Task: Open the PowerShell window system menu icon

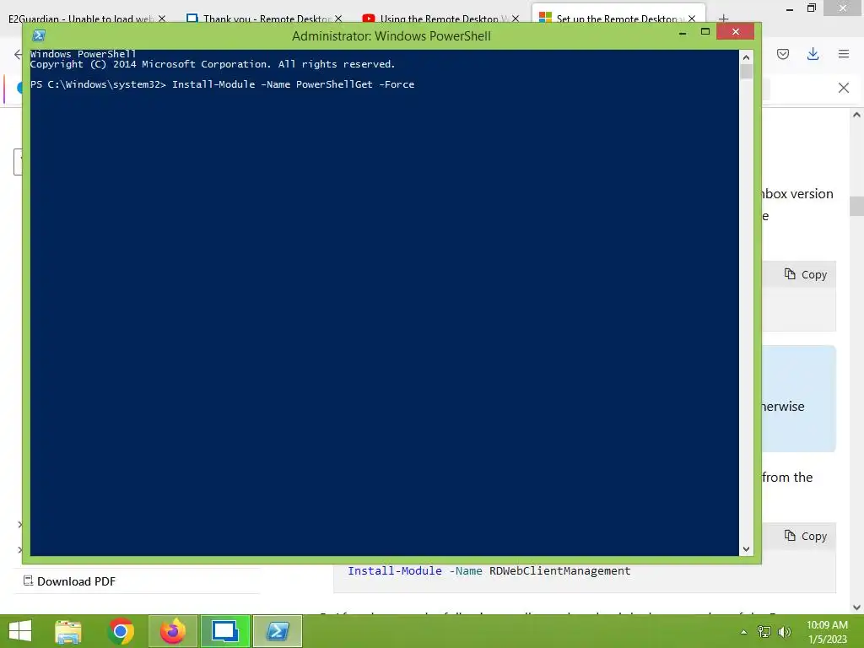Action: [39, 35]
